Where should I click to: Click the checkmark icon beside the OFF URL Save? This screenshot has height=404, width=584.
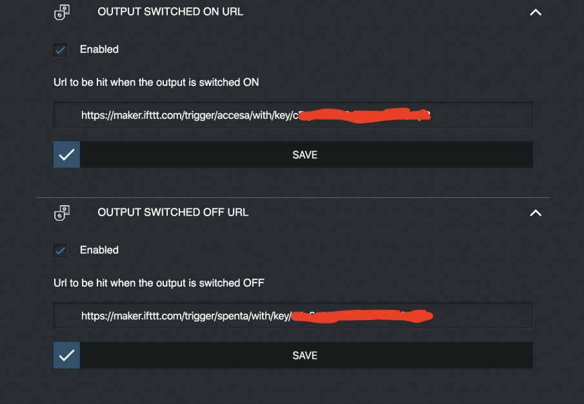click(x=66, y=355)
